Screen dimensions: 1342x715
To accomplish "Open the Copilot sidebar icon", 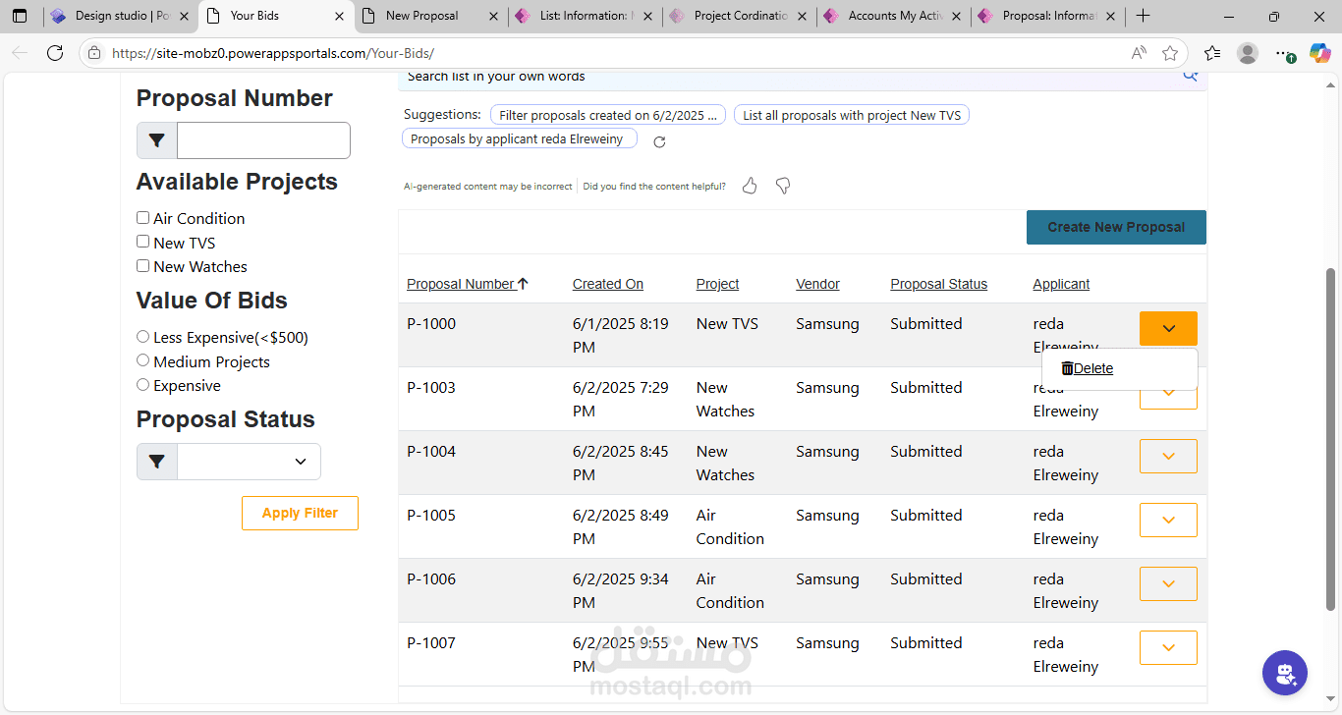I will tap(1319, 53).
